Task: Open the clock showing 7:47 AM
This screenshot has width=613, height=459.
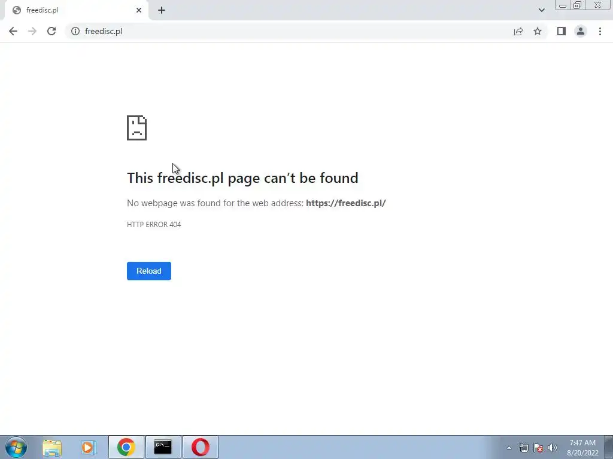Action: 582,448
